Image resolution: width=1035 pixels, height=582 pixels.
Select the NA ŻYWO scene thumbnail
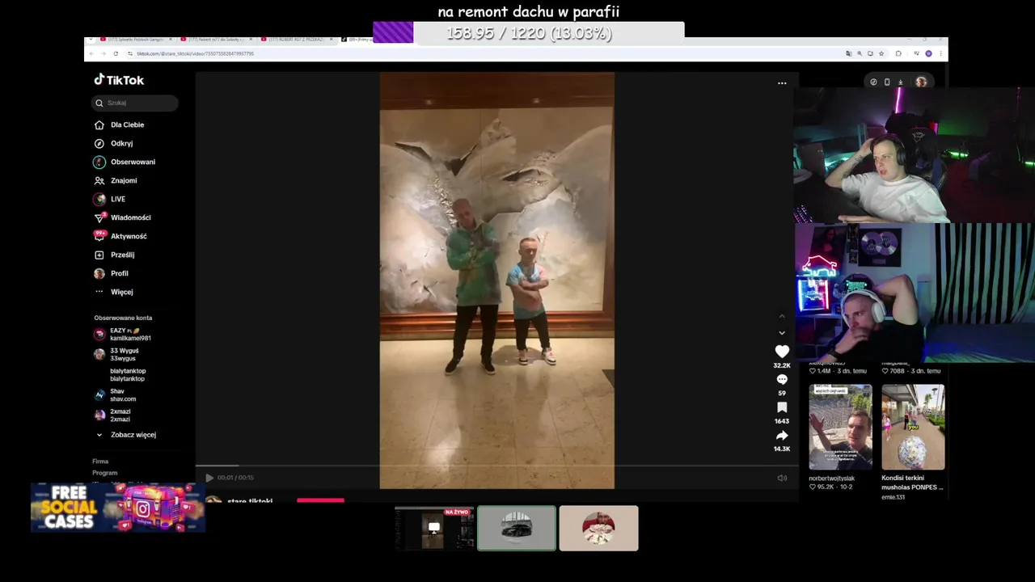pos(434,529)
